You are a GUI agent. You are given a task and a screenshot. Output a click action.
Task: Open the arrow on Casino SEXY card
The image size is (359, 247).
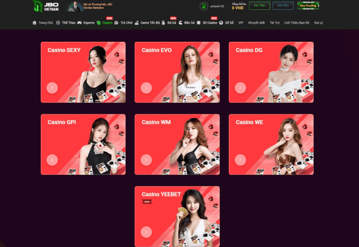coord(52,88)
